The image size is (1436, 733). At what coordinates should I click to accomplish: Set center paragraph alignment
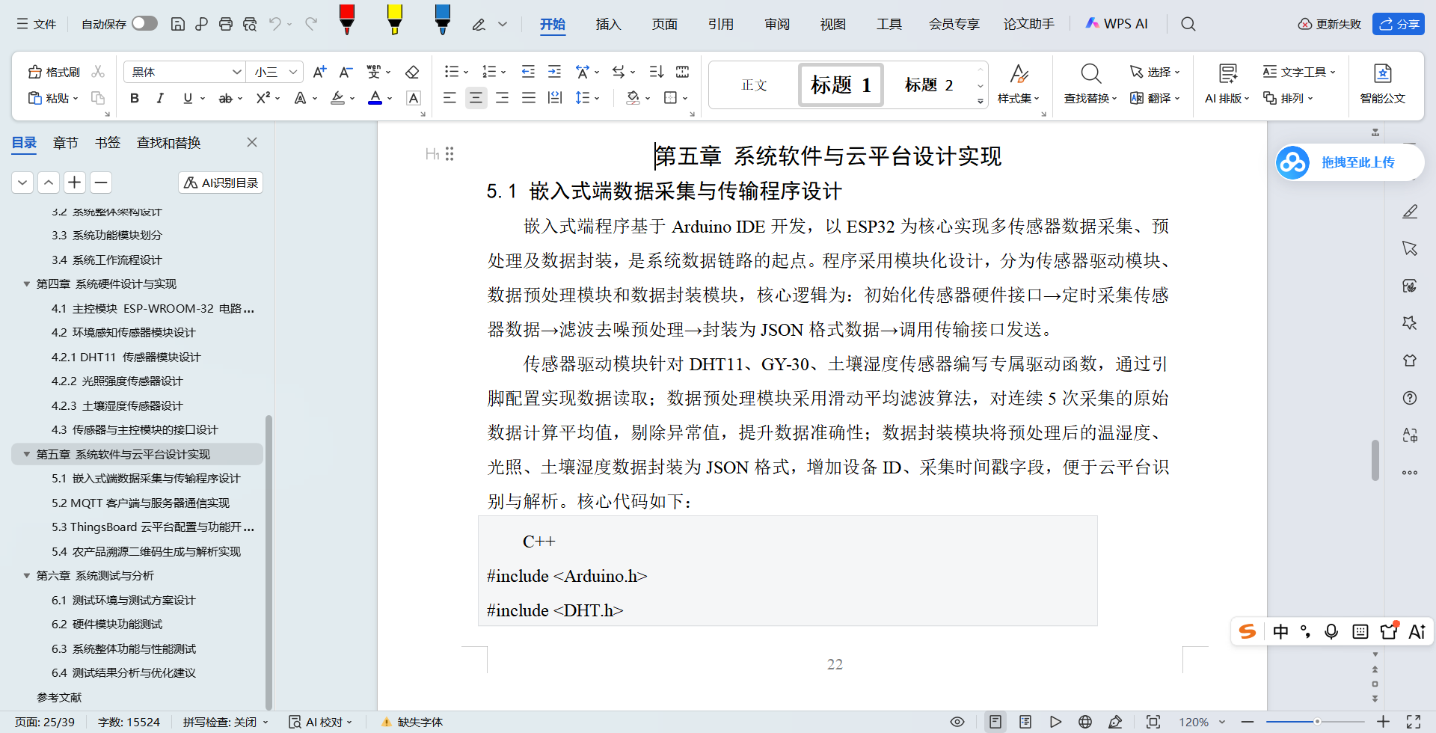[476, 97]
